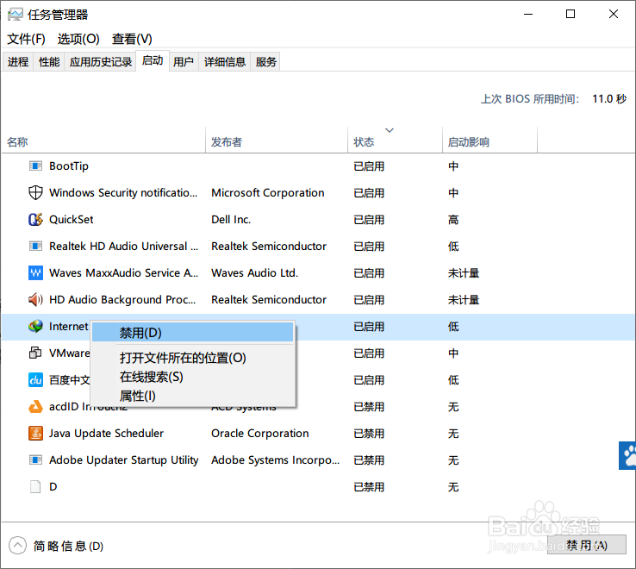This screenshot has height=569, width=636.
Task: Click the Internet globe startup icon
Action: click(35, 326)
